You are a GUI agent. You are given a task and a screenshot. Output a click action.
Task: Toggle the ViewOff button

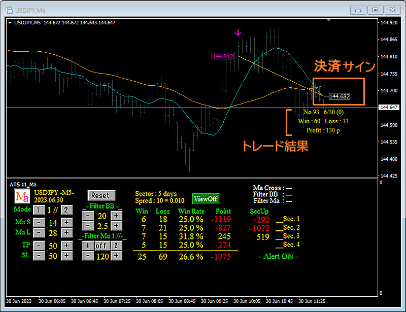click(x=206, y=199)
